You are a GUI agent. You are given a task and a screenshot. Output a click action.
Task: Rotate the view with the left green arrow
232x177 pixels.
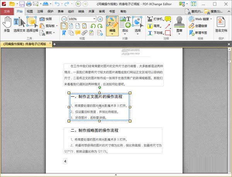tap(93, 26)
